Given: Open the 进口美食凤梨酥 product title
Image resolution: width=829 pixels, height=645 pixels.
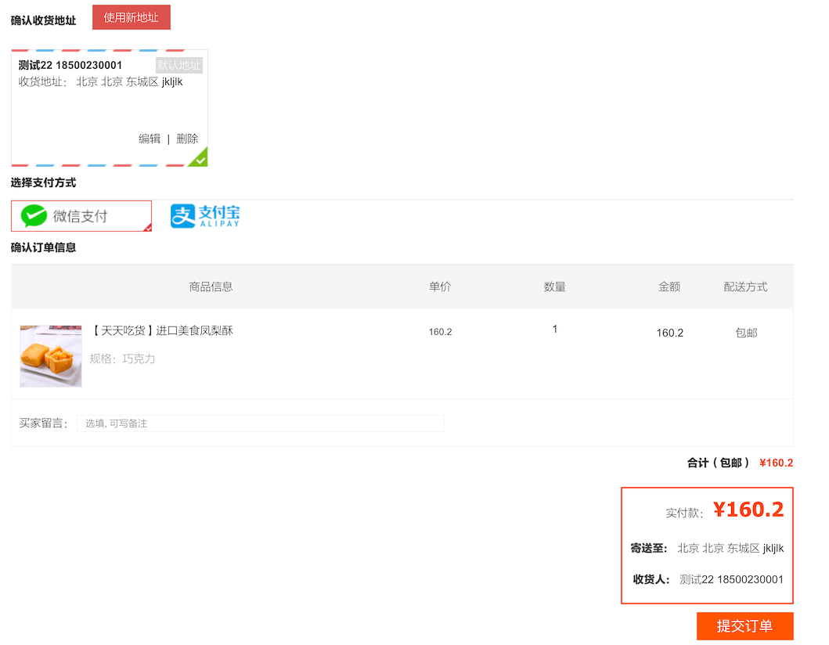Looking at the screenshot, I should [163, 331].
